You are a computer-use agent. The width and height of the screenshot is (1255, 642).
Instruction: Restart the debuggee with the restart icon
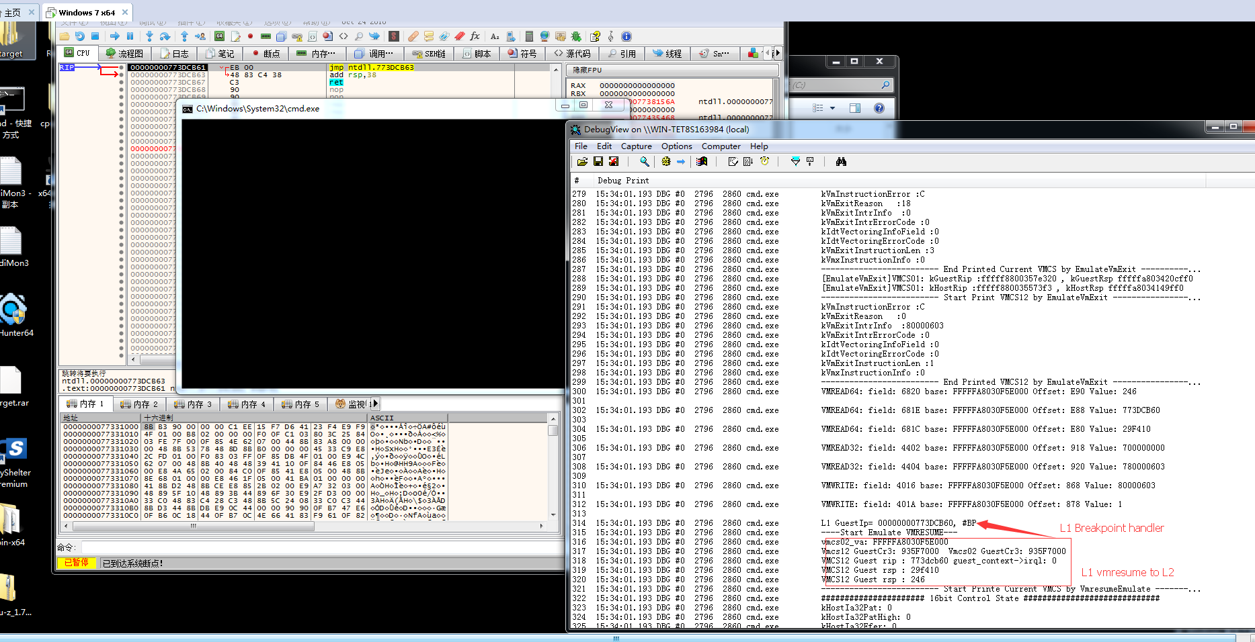pyautogui.click(x=80, y=36)
